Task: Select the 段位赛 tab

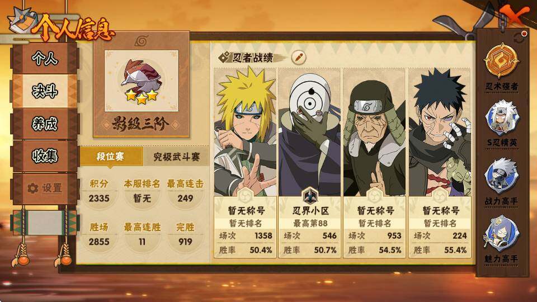Action: (111, 157)
